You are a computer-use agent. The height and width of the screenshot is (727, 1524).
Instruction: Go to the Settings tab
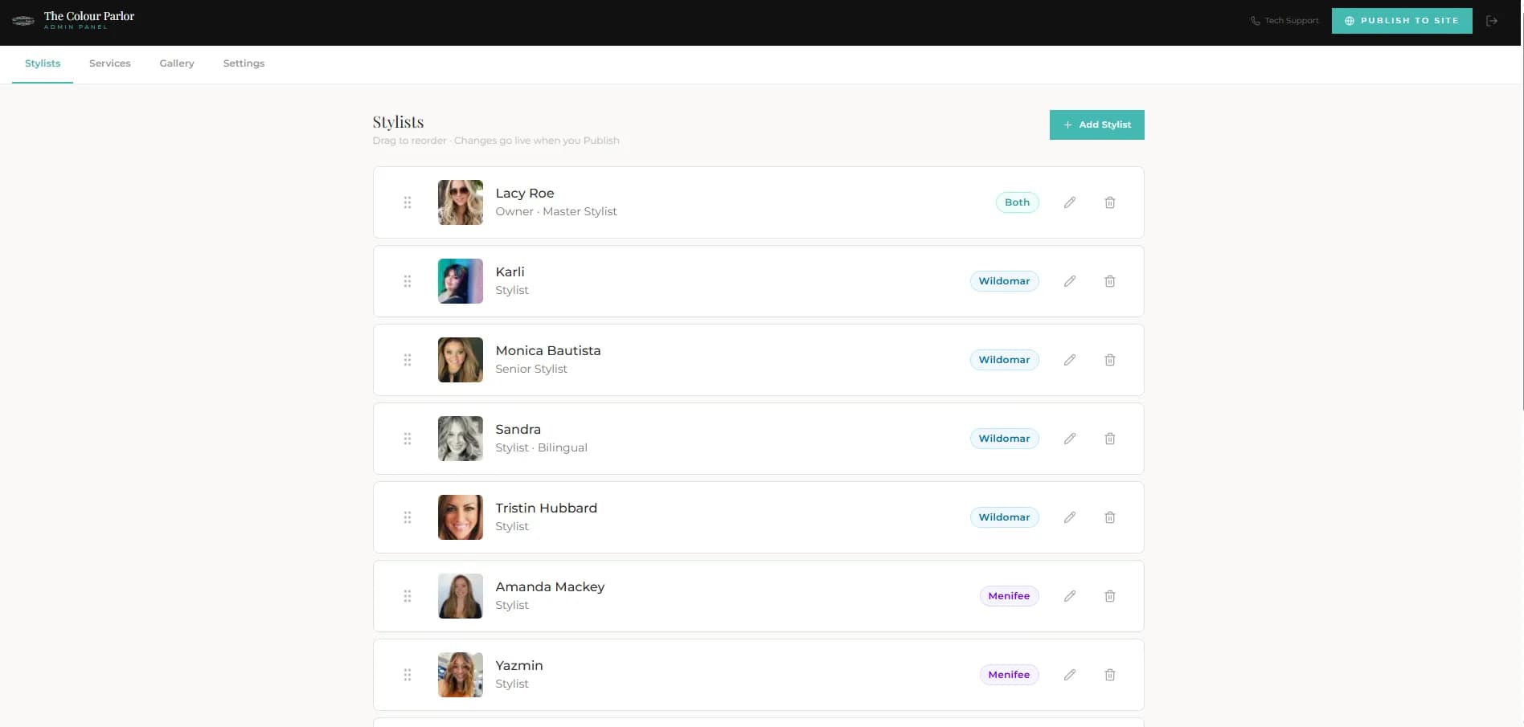pyautogui.click(x=244, y=63)
